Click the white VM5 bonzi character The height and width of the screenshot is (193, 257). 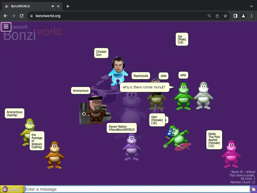(203, 95)
